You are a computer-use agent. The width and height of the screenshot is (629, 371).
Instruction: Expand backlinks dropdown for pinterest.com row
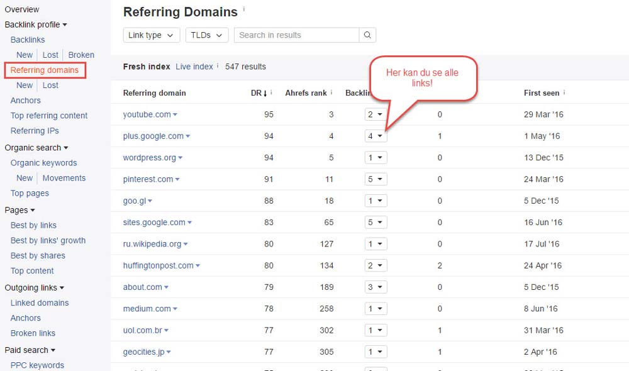click(376, 179)
